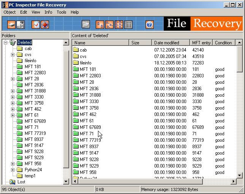Click the blue question mark Help icon
The height and width of the screenshot is (194, 245).
coord(150,25)
